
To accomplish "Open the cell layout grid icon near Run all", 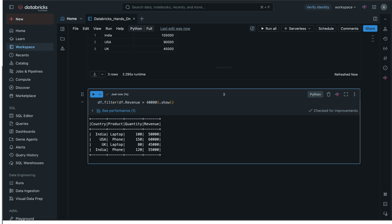I will pyautogui.click(x=252, y=28).
